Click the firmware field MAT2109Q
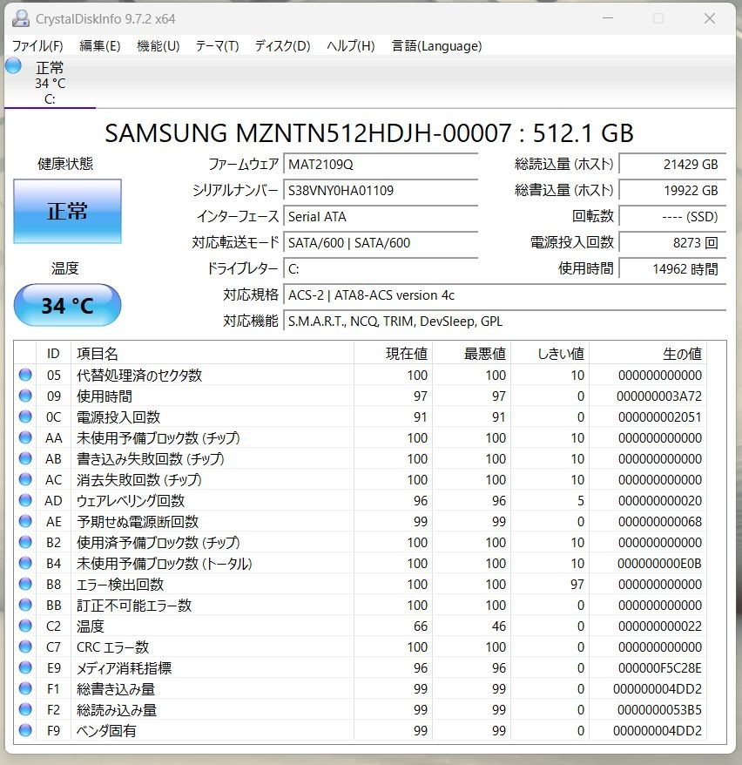 click(381, 164)
